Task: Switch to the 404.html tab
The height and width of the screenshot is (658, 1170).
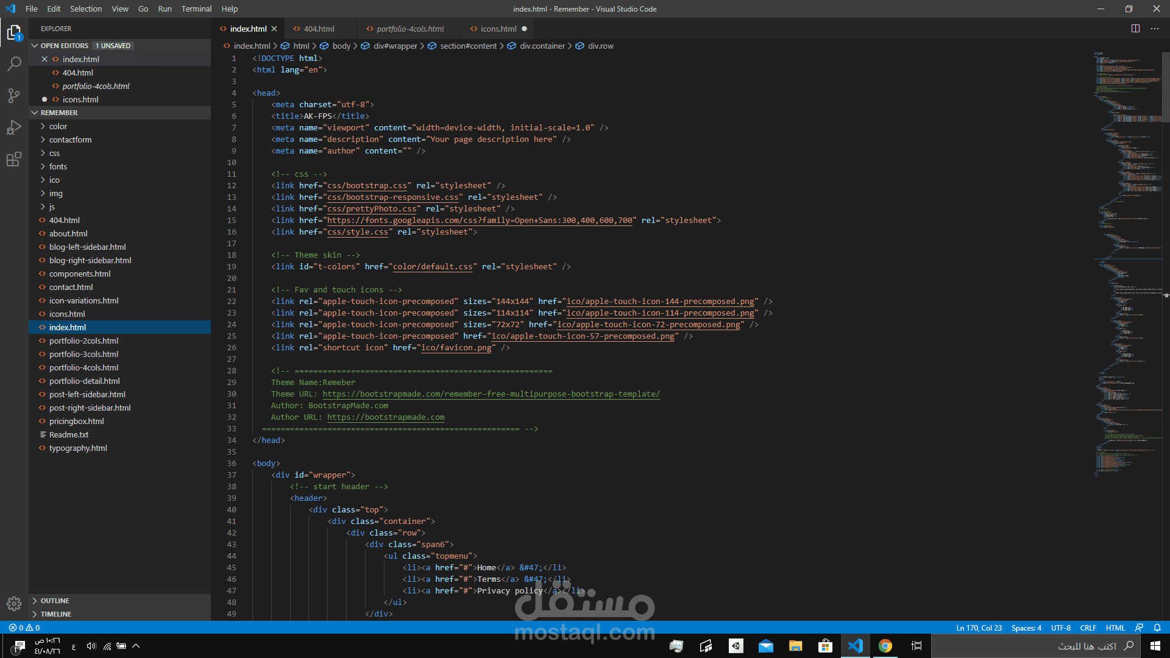Action: tap(319, 29)
